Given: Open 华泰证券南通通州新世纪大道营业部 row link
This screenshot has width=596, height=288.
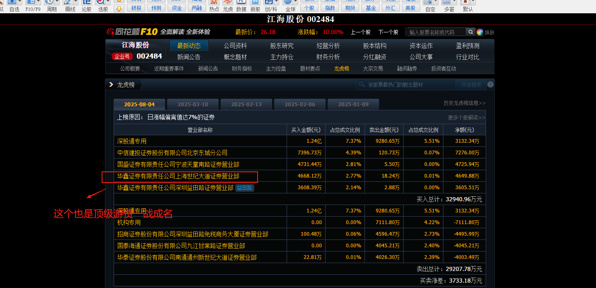Looking at the screenshot, I should [187, 257].
